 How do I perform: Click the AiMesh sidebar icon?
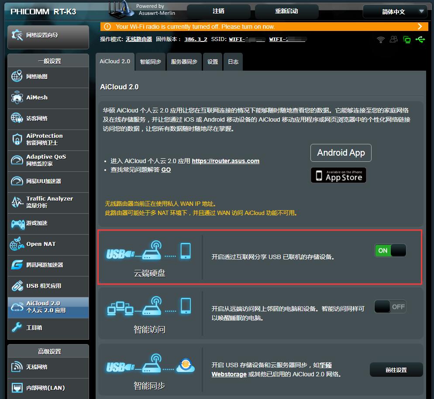click(17, 97)
